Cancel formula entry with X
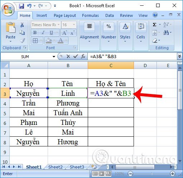The height and width of the screenshot is (178, 183). (68, 56)
